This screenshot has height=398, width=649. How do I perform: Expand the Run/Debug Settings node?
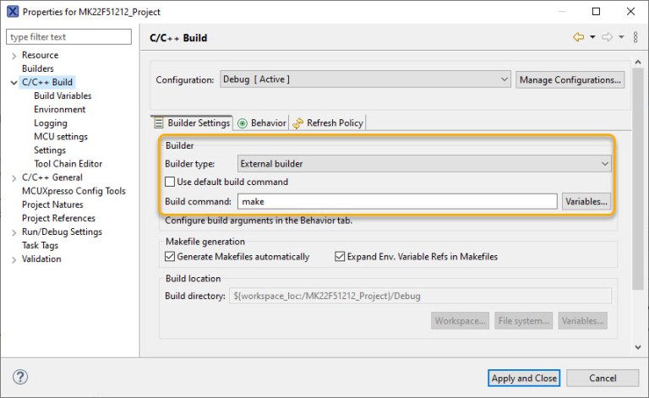(x=14, y=232)
